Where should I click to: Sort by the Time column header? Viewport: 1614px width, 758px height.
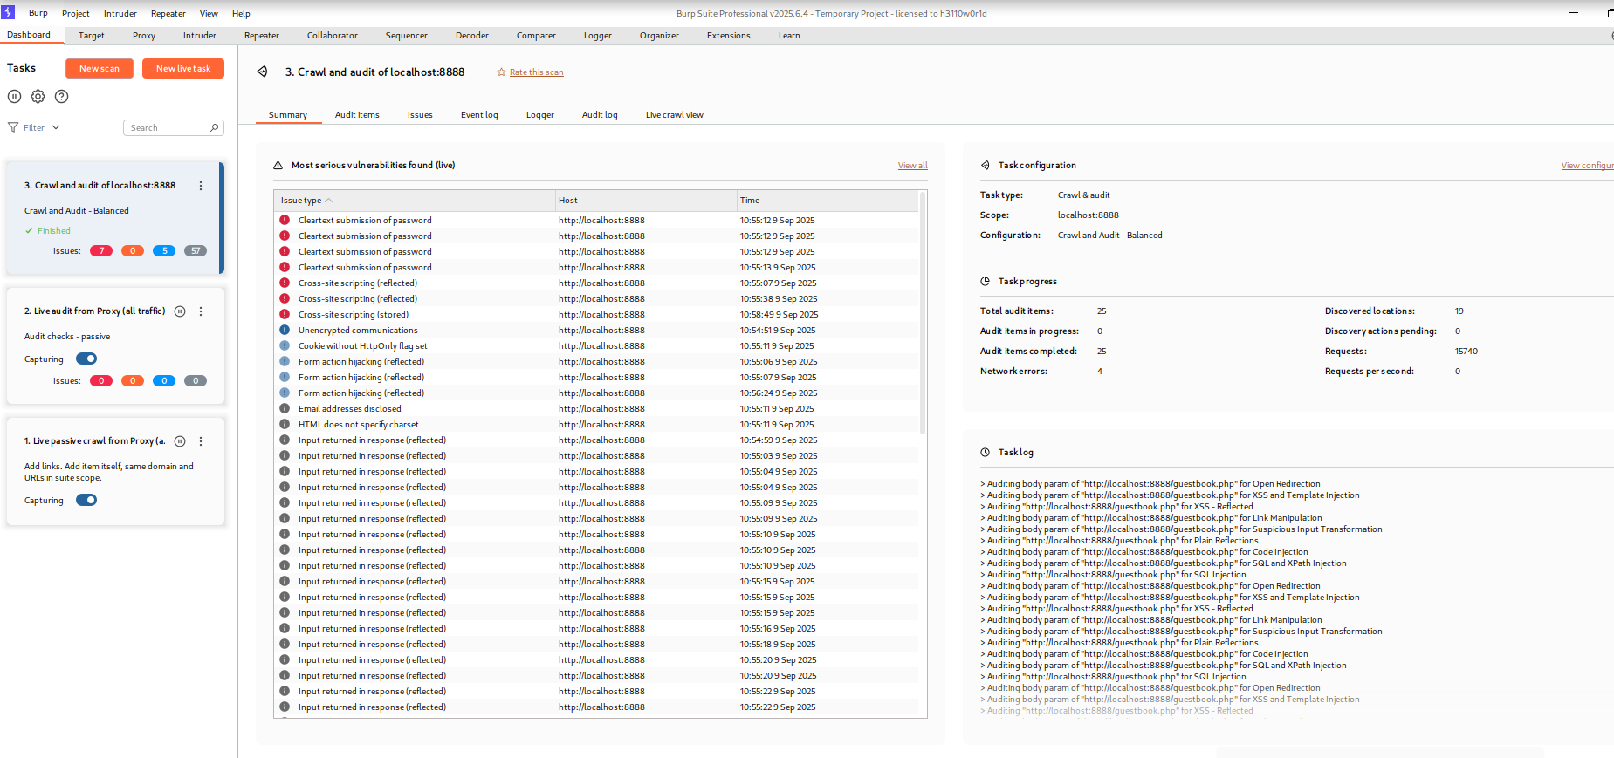pos(828,201)
